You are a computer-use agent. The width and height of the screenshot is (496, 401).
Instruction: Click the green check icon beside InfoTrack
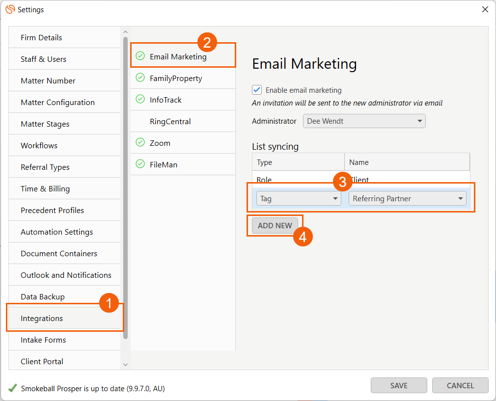coord(140,99)
